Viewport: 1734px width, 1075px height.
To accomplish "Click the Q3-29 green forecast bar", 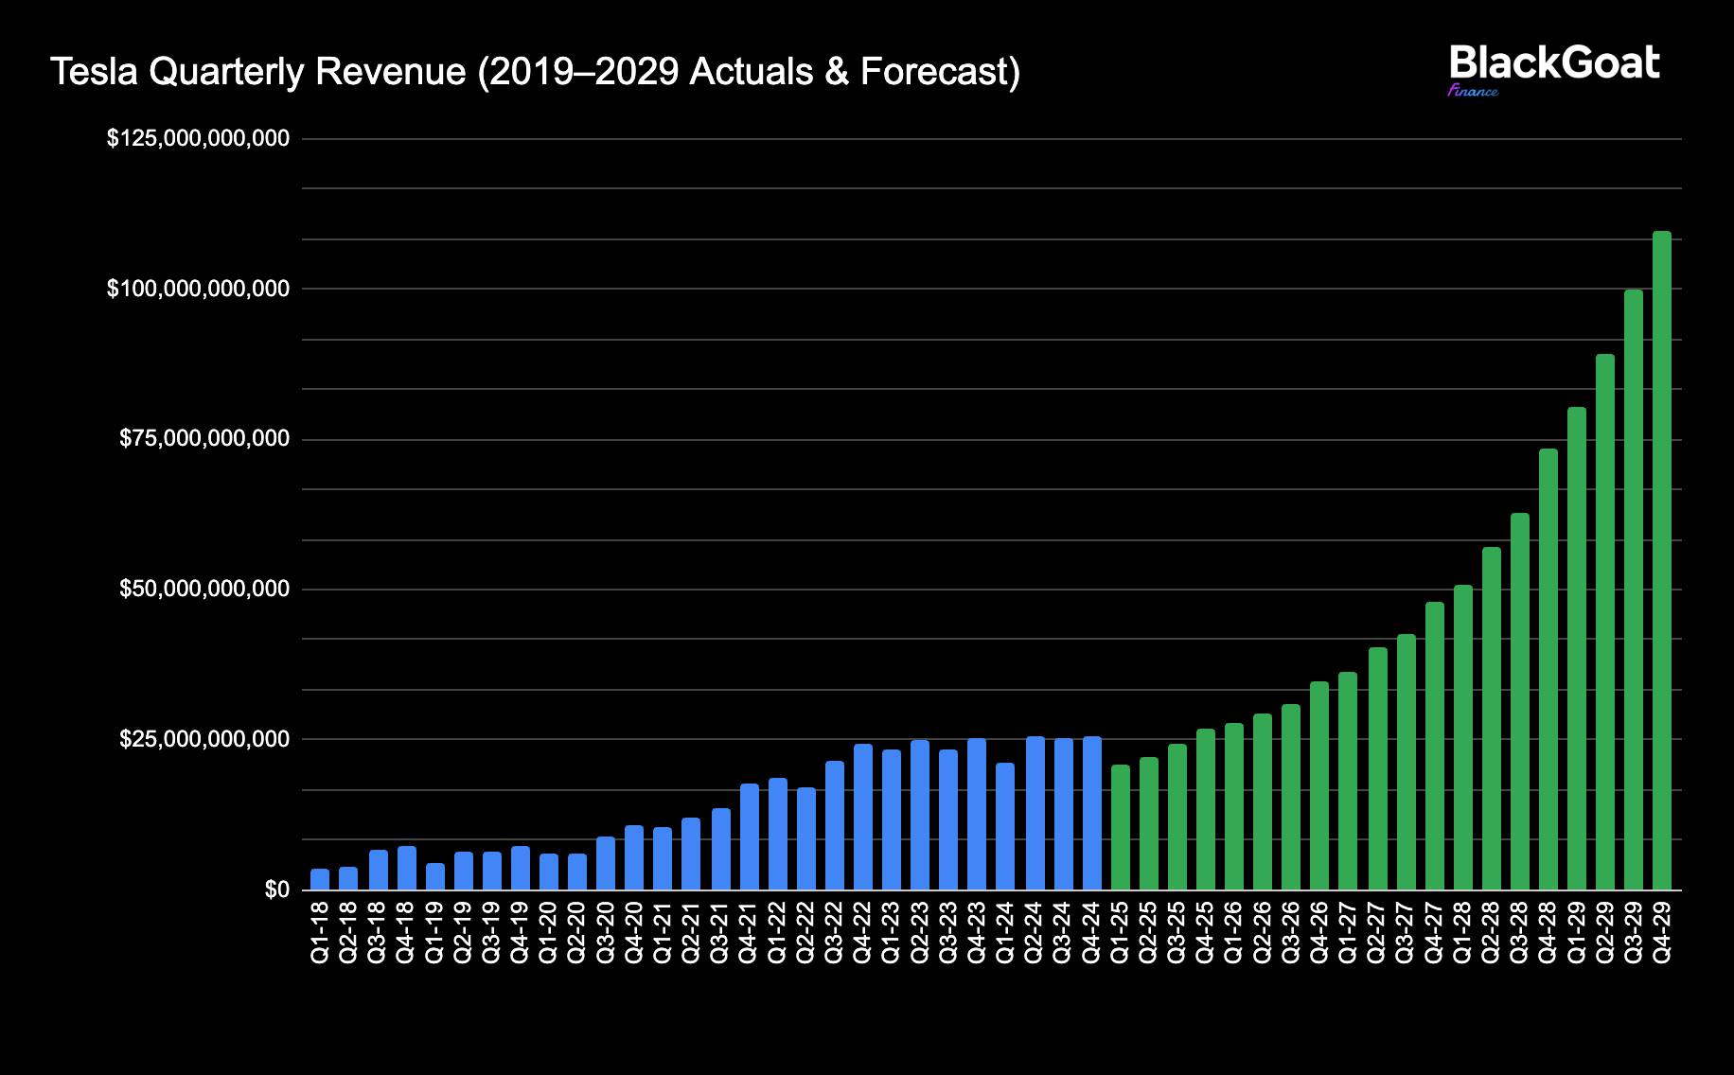I will (1634, 590).
